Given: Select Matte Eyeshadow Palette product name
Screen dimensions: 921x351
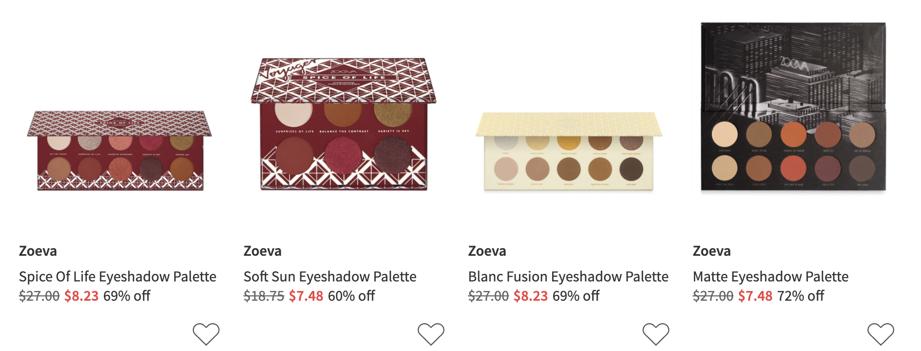Looking at the screenshot, I should (771, 277).
